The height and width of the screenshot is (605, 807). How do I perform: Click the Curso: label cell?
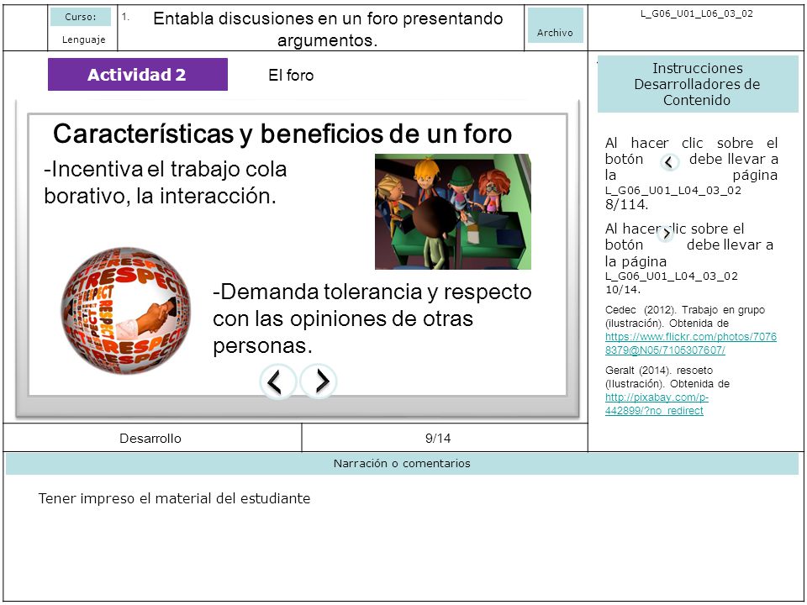coord(81,17)
